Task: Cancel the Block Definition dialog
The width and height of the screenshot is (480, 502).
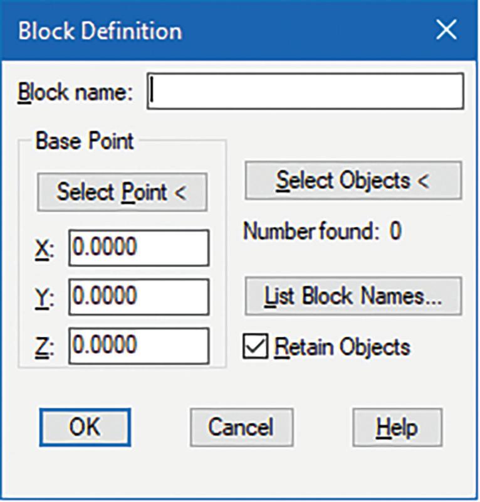Action: point(241,428)
